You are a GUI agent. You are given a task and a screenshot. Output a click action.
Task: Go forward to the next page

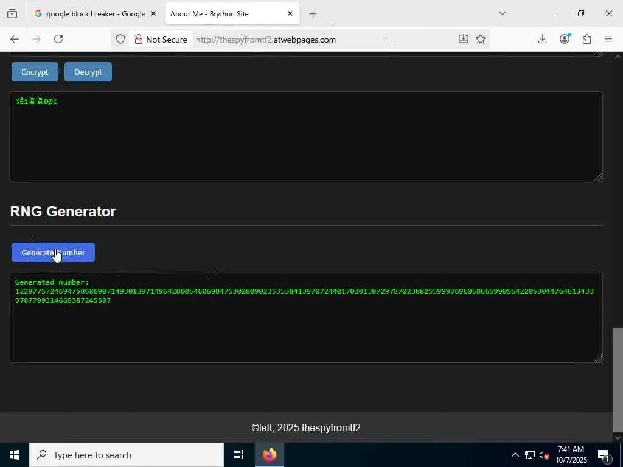(x=37, y=39)
